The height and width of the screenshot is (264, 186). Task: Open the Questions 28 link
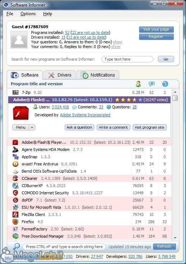point(135,107)
